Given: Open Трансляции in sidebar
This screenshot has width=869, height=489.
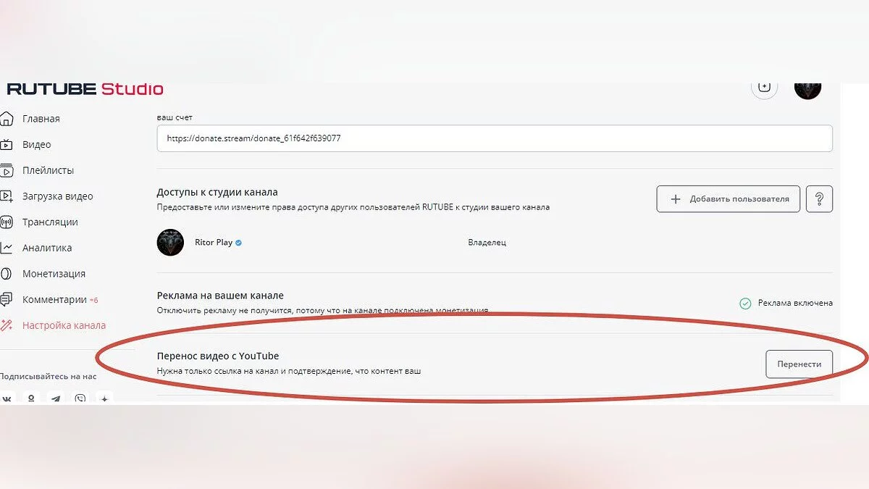Looking at the screenshot, I should pyautogui.click(x=50, y=222).
